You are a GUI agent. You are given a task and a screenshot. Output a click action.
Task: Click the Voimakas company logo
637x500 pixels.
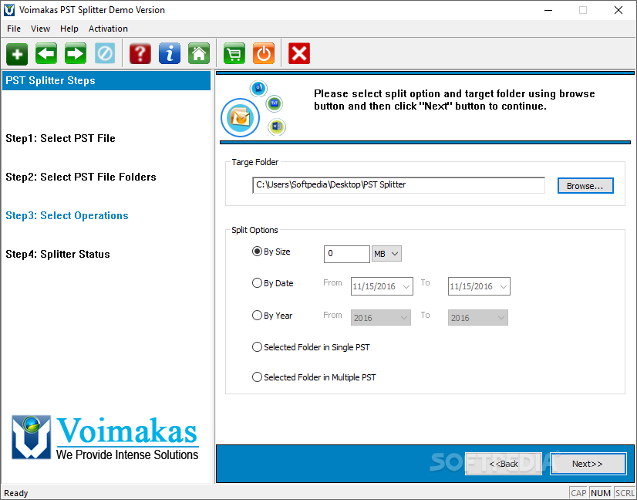105,437
